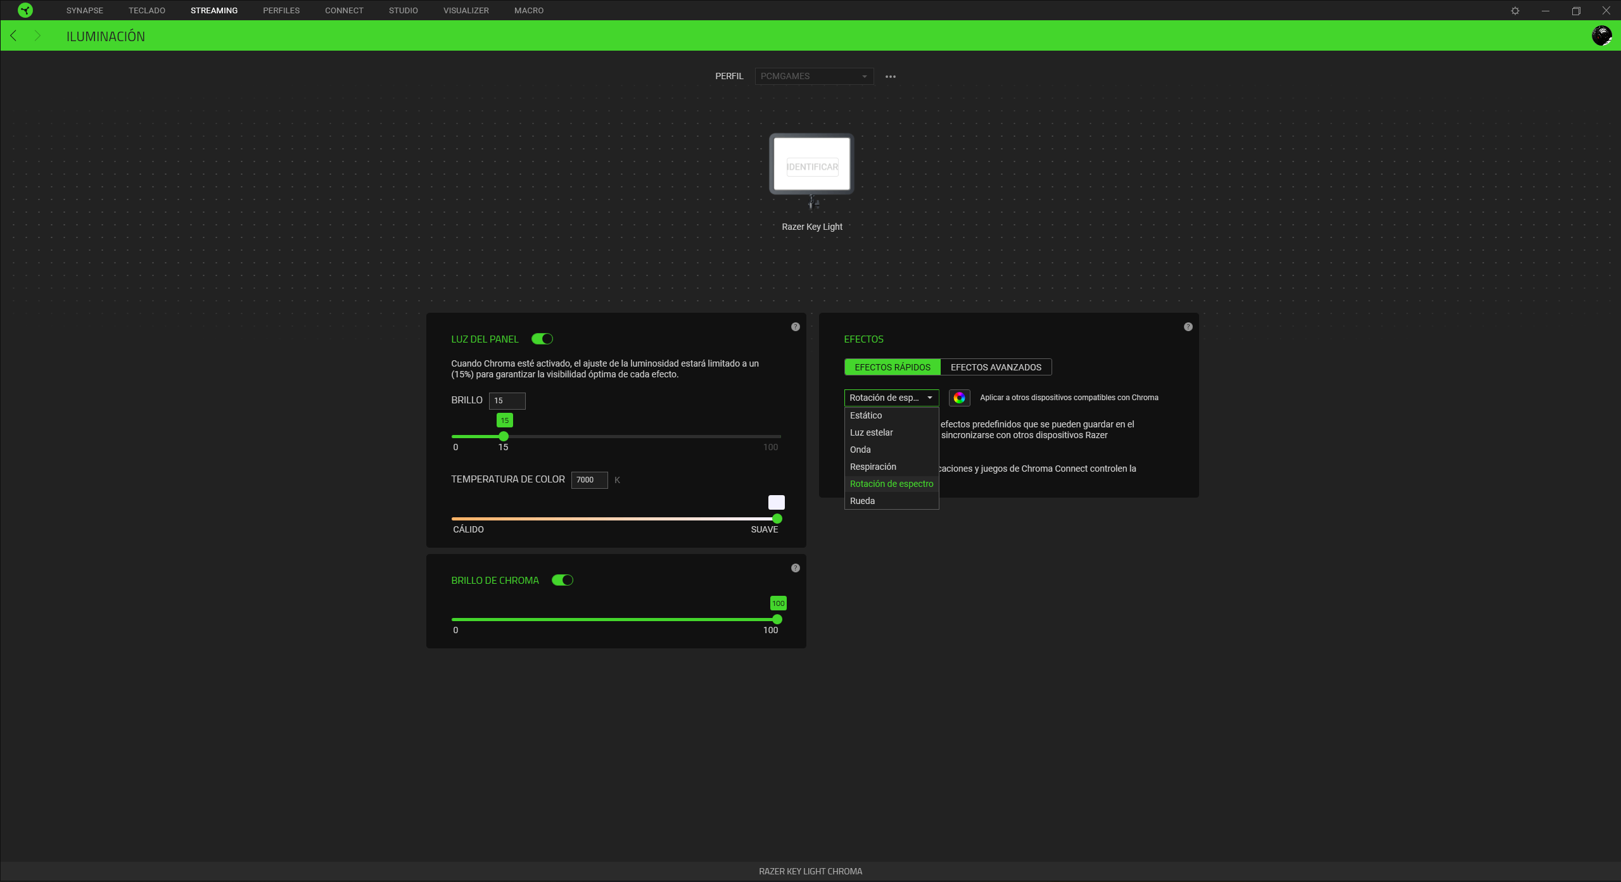Click the Razer logo icon
Screen dimensions: 1621x882
(25, 10)
